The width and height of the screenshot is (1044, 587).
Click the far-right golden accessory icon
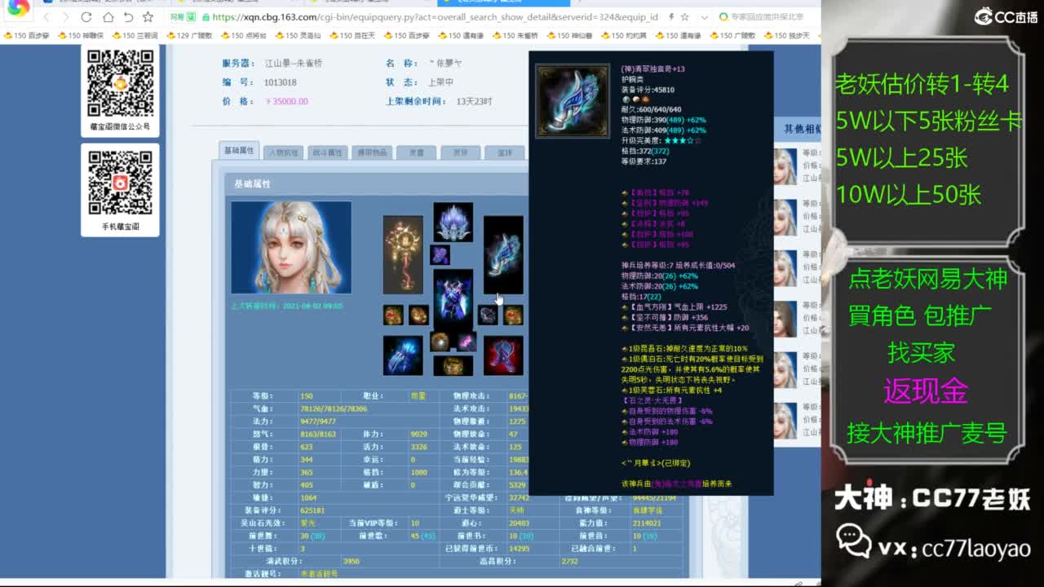click(x=513, y=315)
